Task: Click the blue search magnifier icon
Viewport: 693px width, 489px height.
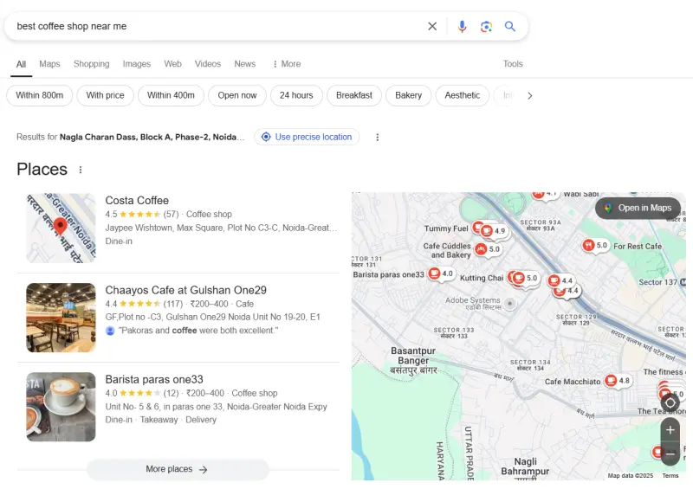Action: click(510, 26)
